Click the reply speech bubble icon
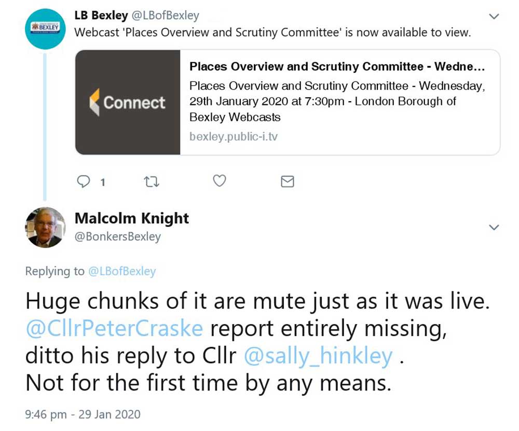This screenshot has height=431, width=519. click(x=84, y=181)
